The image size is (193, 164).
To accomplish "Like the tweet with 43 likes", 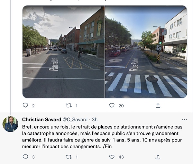I will [x=112, y=157].
